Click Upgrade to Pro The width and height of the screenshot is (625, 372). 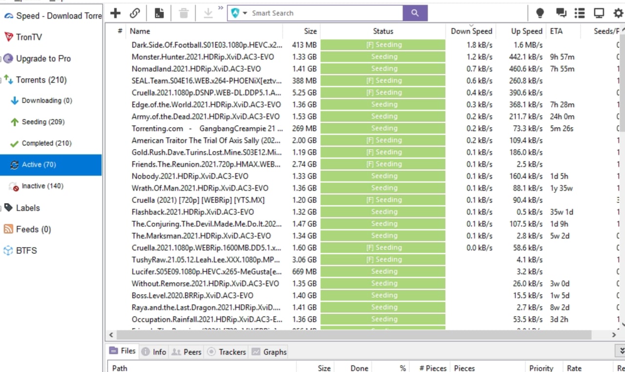pyautogui.click(x=43, y=59)
